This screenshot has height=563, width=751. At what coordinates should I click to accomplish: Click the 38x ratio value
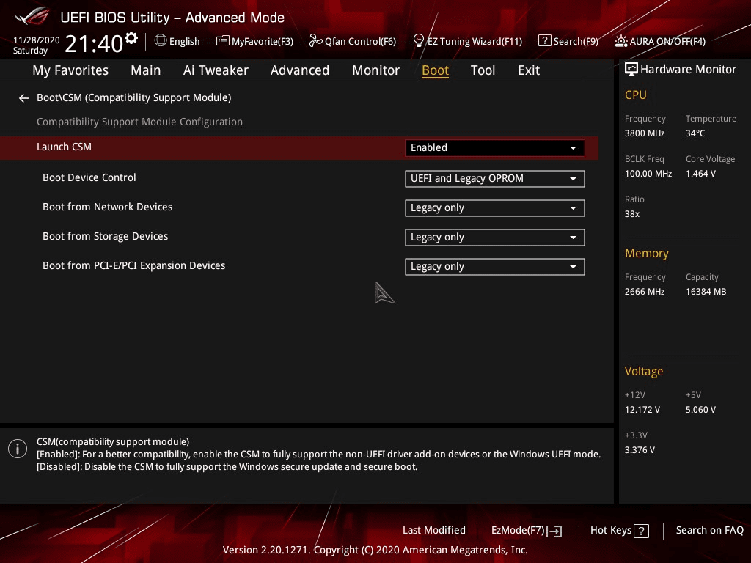631,214
